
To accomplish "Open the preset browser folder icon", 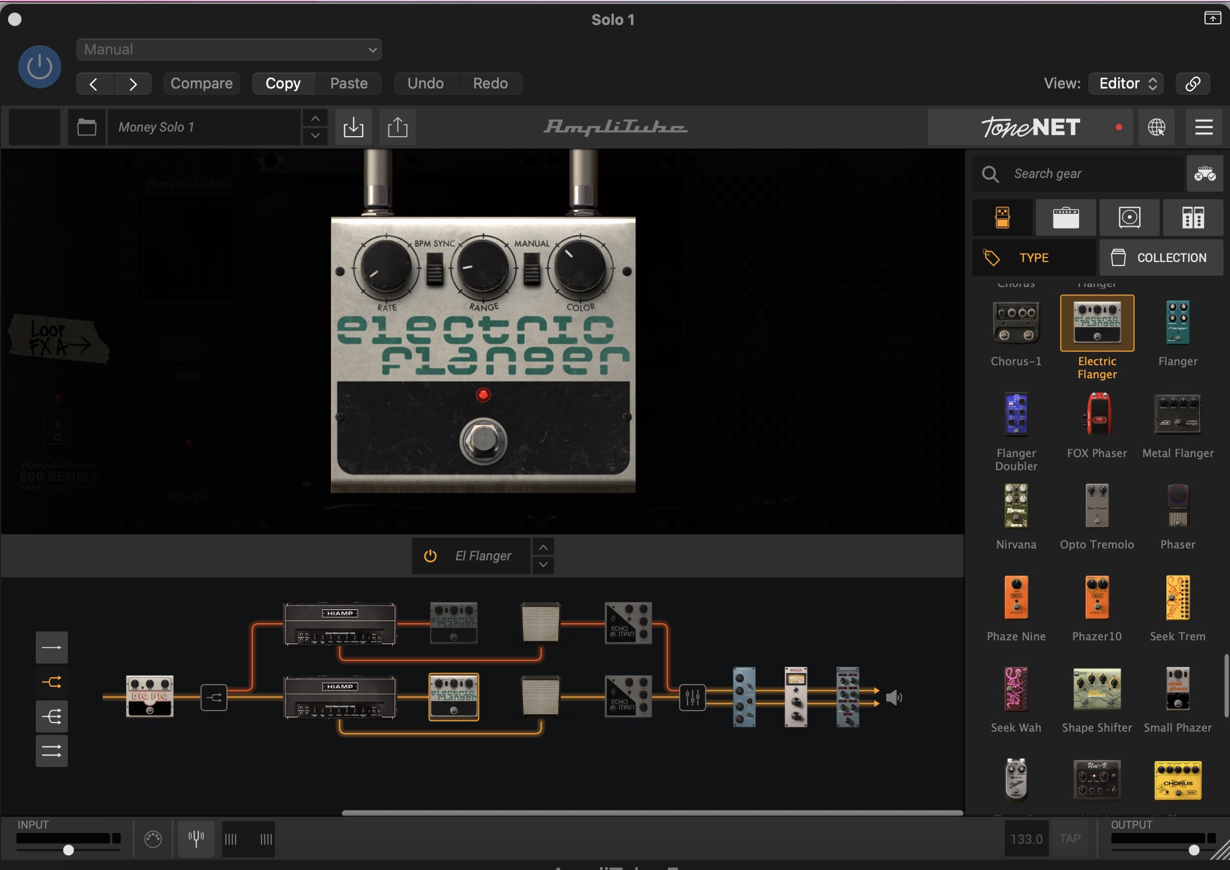I will pos(87,127).
